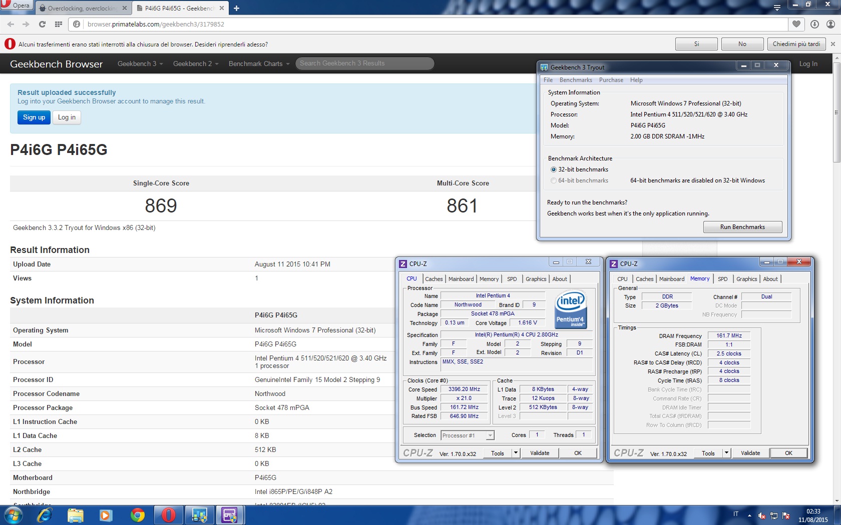Open Help menu in Geekbench 3 Tryout
The height and width of the screenshot is (525, 841).
coord(636,80)
